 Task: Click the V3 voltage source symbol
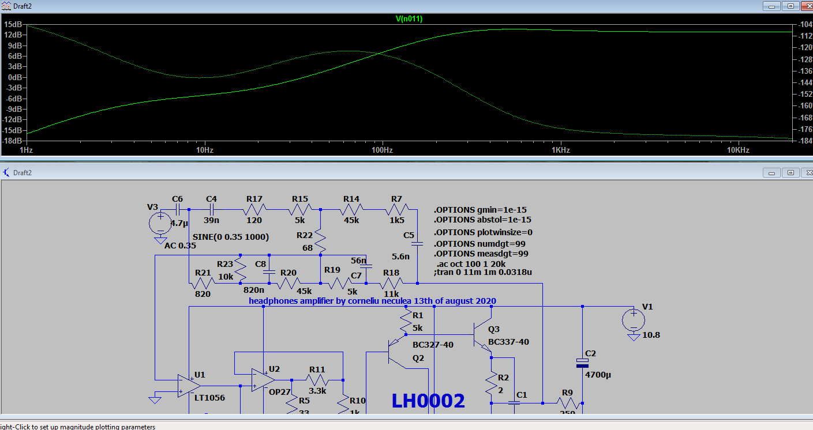[x=160, y=224]
